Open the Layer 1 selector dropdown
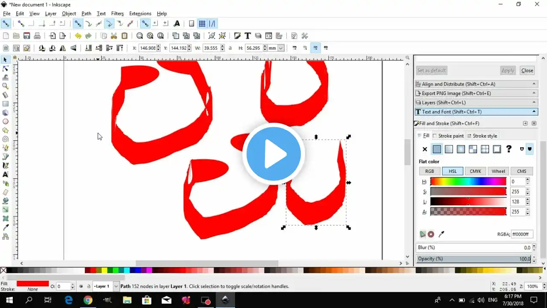Image resolution: width=547 pixels, height=308 pixels. coord(106,286)
